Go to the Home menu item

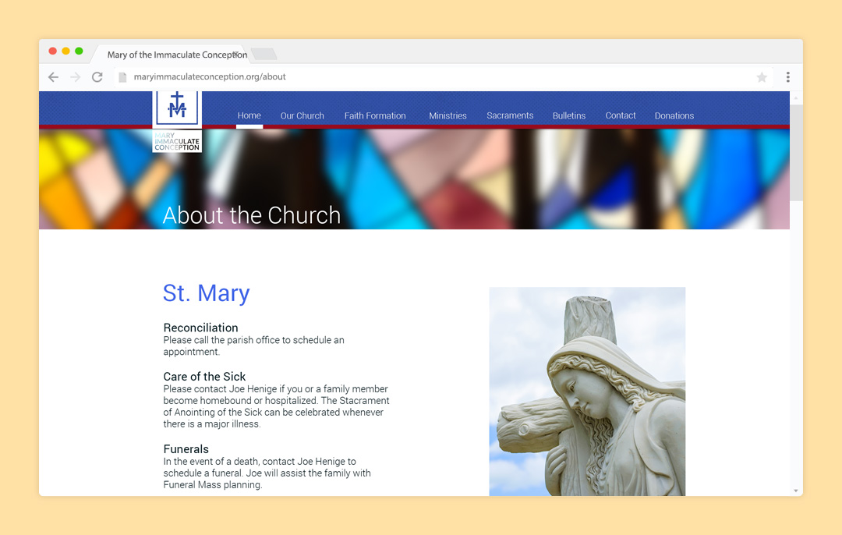[x=249, y=115]
